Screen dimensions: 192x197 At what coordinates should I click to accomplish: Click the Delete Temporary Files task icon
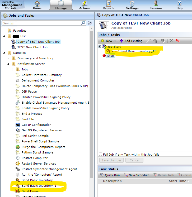tap(18, 86)
